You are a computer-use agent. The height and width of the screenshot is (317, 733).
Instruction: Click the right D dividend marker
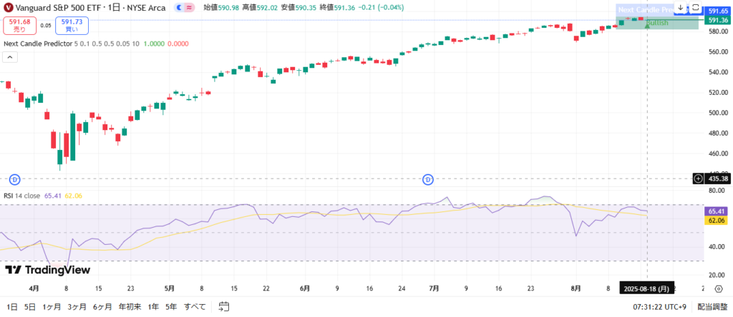[428, 178]
